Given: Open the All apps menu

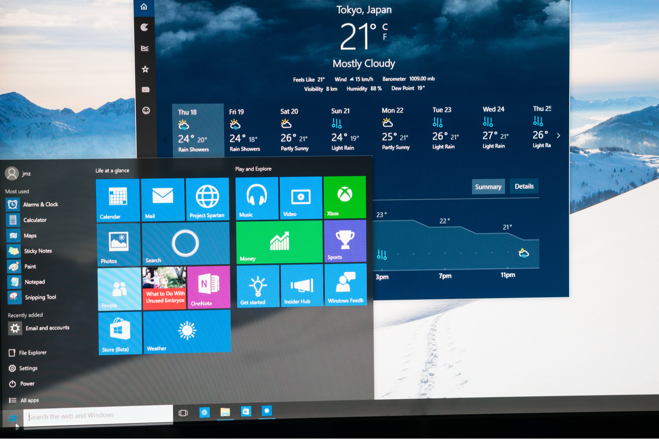Looking at the screenshot, I should [x=29, y=400].
